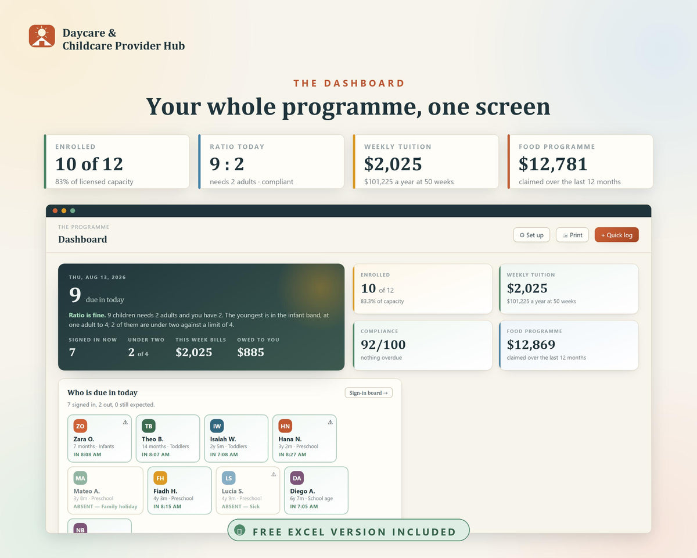Click the red window dot
The width and height of the screenshot is (697, 558).
point(55,210)
